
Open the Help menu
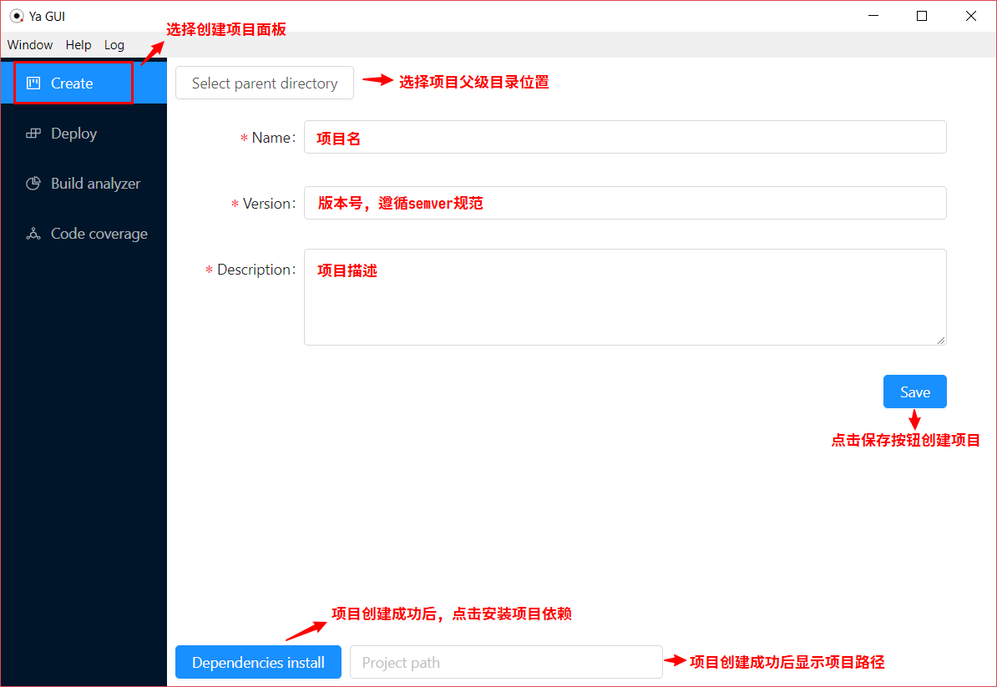tap(78, 45)
